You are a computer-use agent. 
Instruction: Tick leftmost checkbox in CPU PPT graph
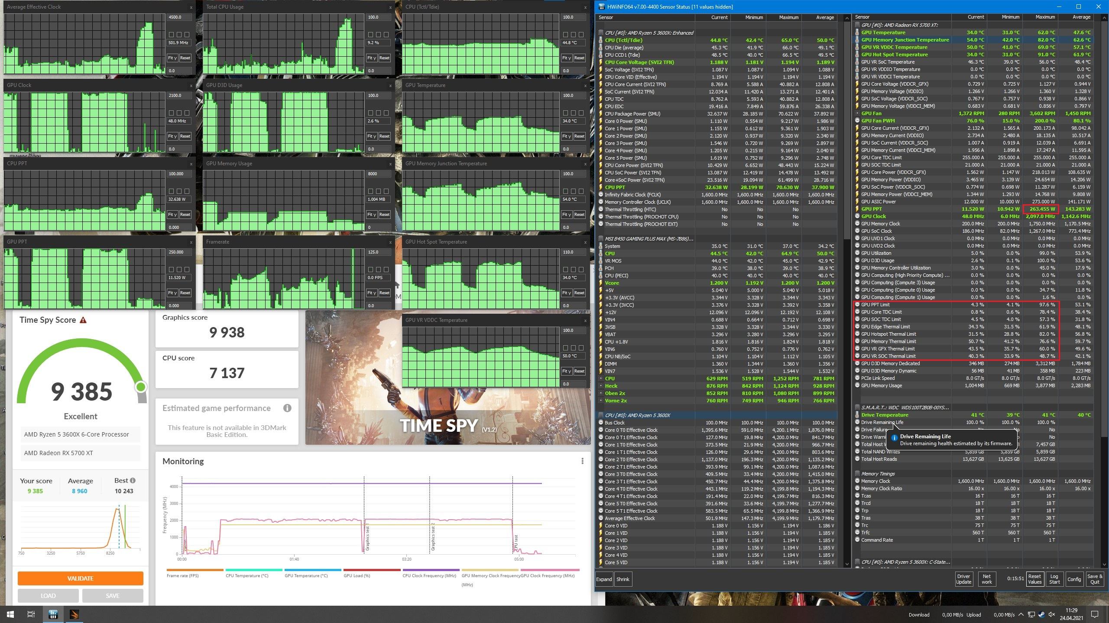pyautogui.click(x=171, y=191)
